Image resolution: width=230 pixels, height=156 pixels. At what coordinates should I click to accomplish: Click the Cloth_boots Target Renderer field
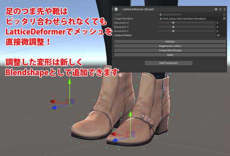191,19
